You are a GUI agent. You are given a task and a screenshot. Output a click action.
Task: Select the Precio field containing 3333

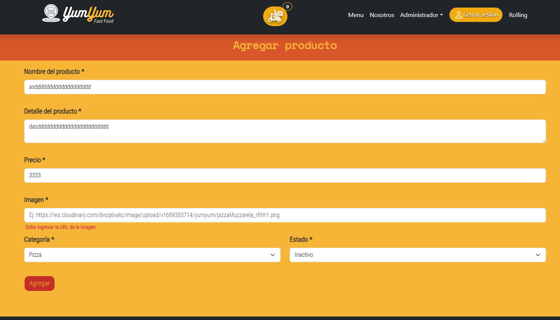284,175
